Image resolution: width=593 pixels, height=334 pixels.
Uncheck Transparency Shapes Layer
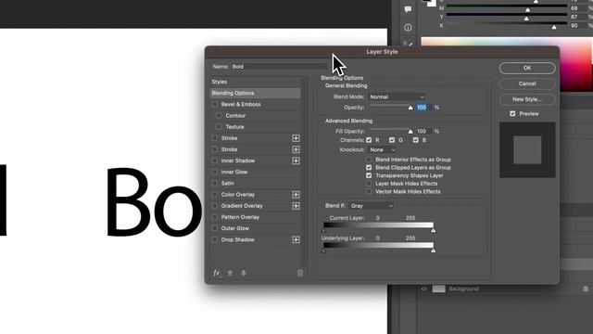369,175
